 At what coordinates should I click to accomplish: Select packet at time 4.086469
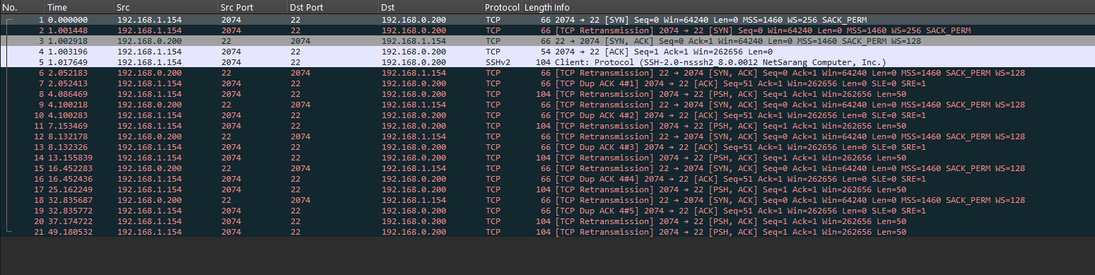click(547, 94)
